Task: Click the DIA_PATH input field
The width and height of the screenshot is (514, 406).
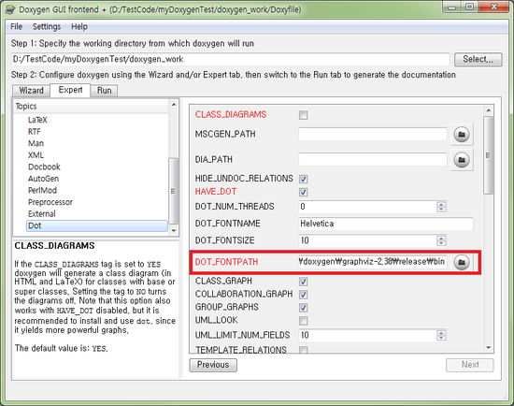Action: [x=373, y=160]
